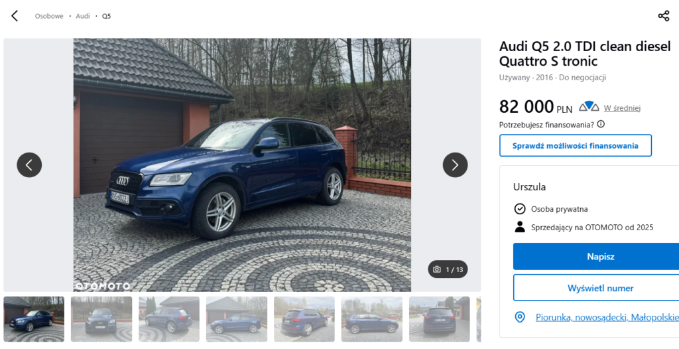
Task: Select the Q5 breadcrumb
Action: (x=106, y=16)
